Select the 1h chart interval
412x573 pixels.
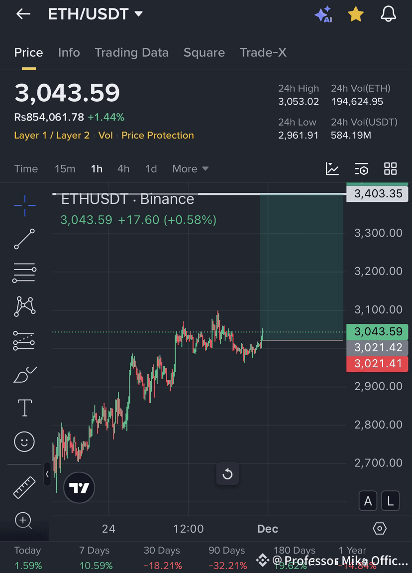click(97, 169)
